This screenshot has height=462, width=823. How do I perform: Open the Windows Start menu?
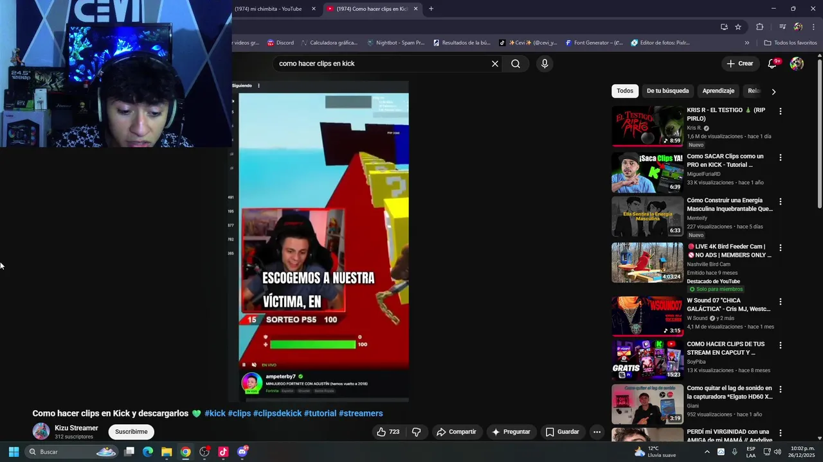[14, 452]
